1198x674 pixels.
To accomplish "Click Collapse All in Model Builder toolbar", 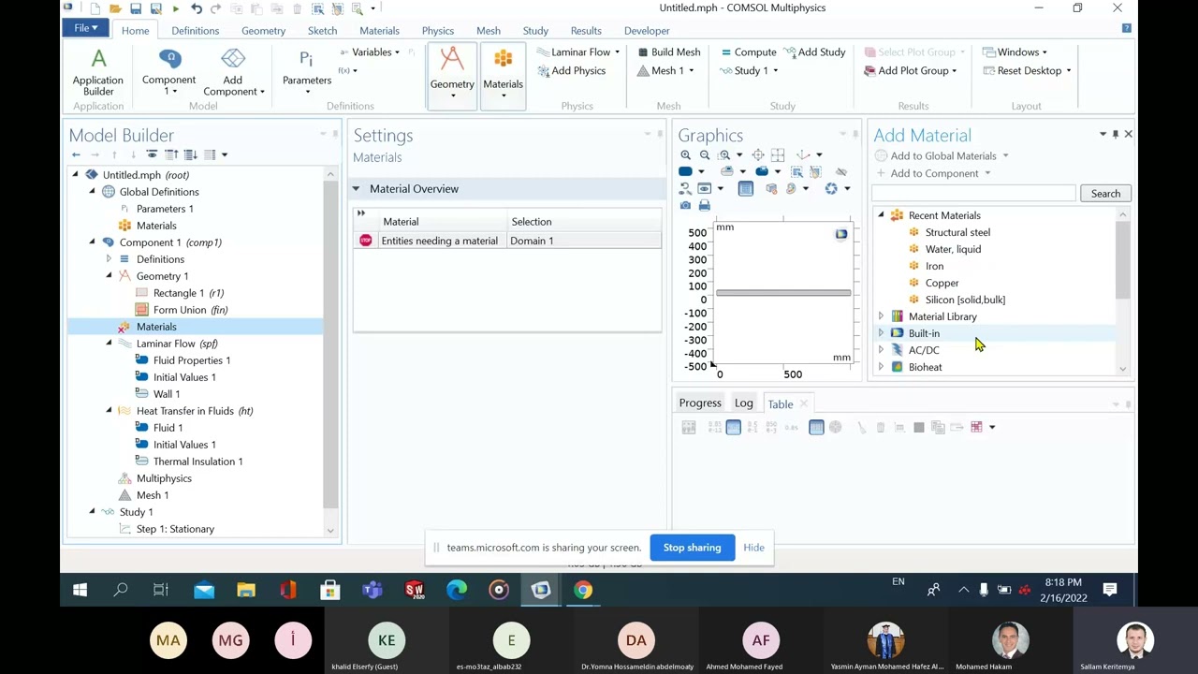I will (171, 154).
